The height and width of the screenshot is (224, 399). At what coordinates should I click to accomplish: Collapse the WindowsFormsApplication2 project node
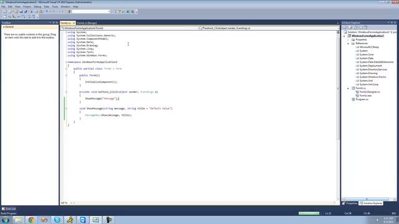(345, 36)
